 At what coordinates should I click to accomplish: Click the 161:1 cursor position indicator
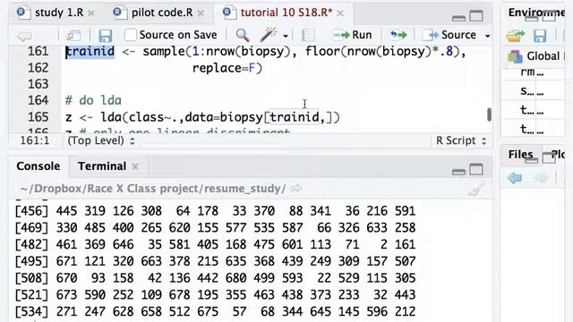click(x=34, y=140)
